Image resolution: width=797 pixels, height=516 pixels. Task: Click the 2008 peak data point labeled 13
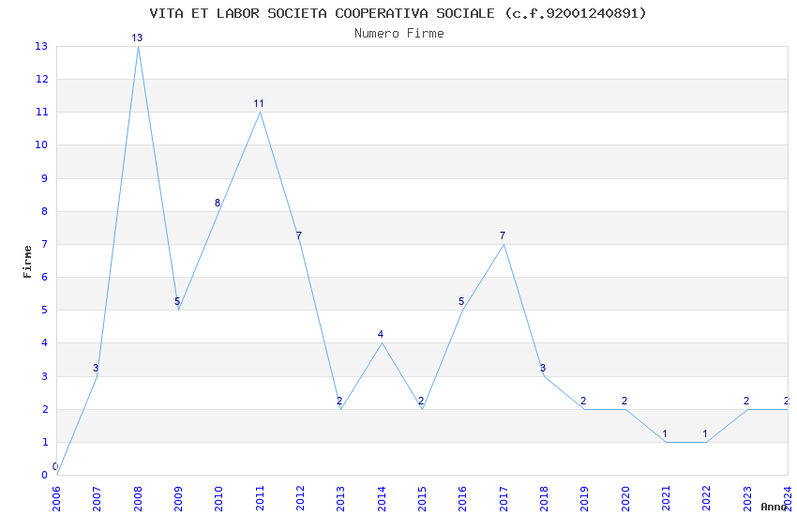tap(138, 46)
